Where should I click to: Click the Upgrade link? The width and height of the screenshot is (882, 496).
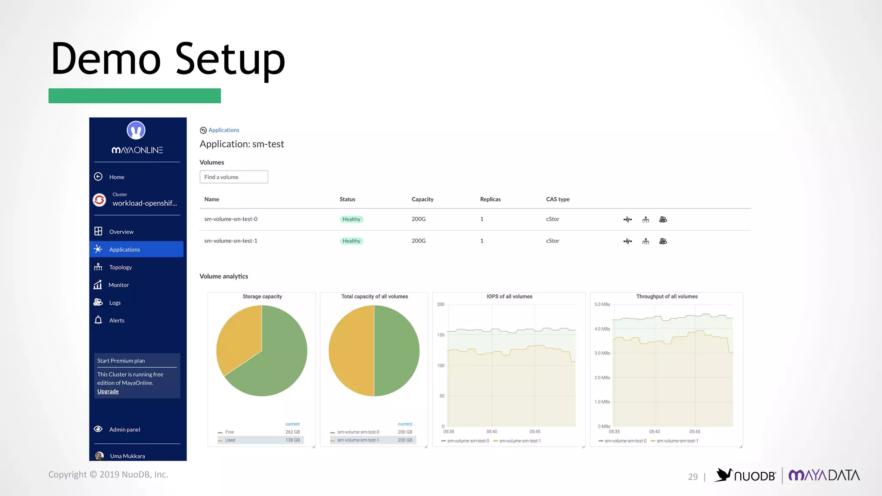tap(108, 391)
